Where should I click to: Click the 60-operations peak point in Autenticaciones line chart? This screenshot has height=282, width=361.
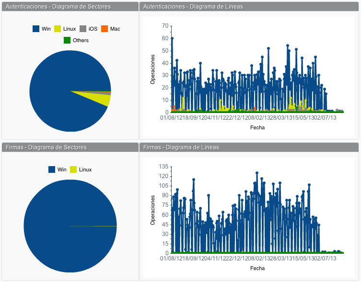(x=172, y=38)
